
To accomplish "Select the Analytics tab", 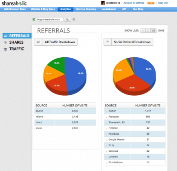I will [65, 9].
